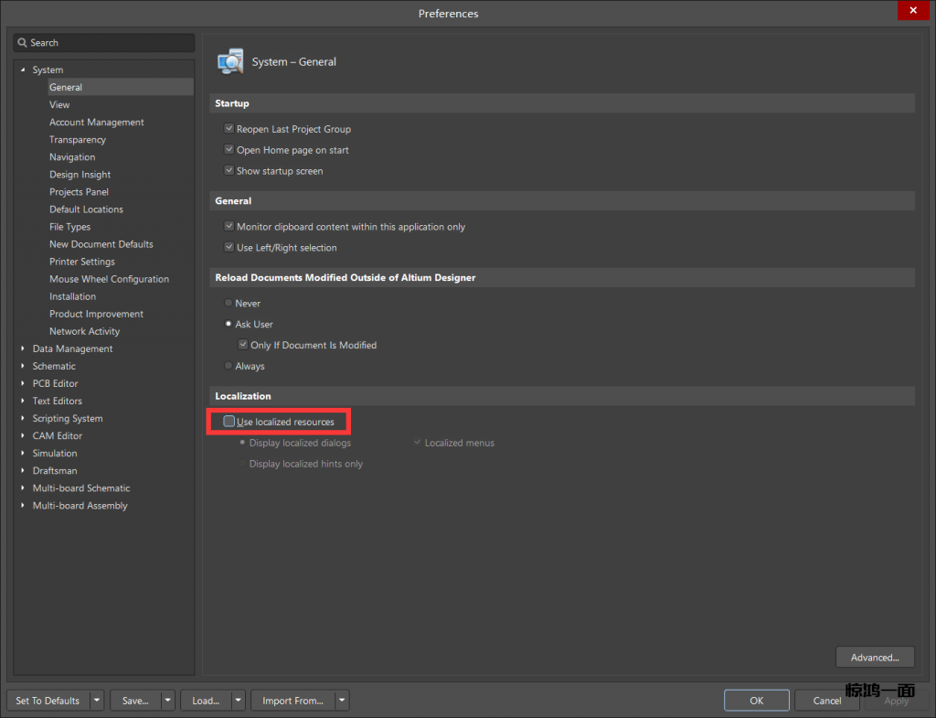The height and width of the screenshot is (718, 936).
Task: Open the Import From dropdown arrow
Action: (341, 701)
